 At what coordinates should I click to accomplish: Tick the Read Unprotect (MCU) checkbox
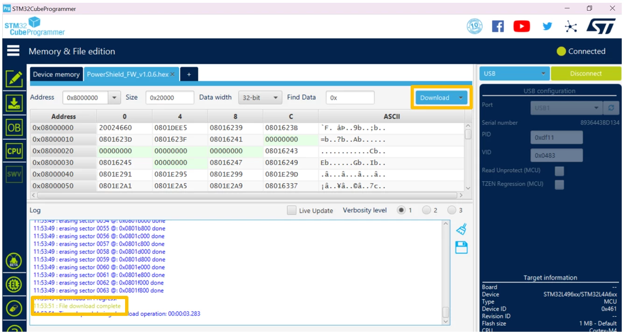point(559,171)
